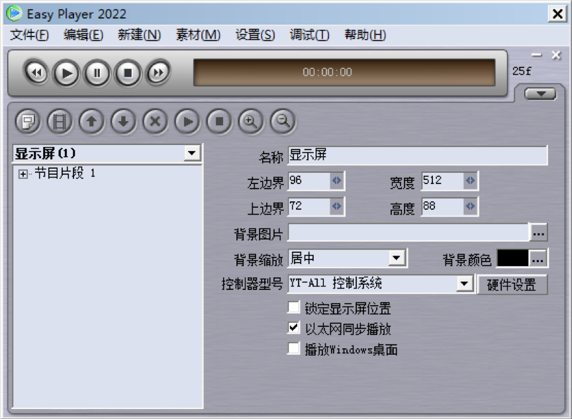
Task: Uncheck the 以太网同步播放 checkbox
Action: pyautogui.click(x=294, y=328)
